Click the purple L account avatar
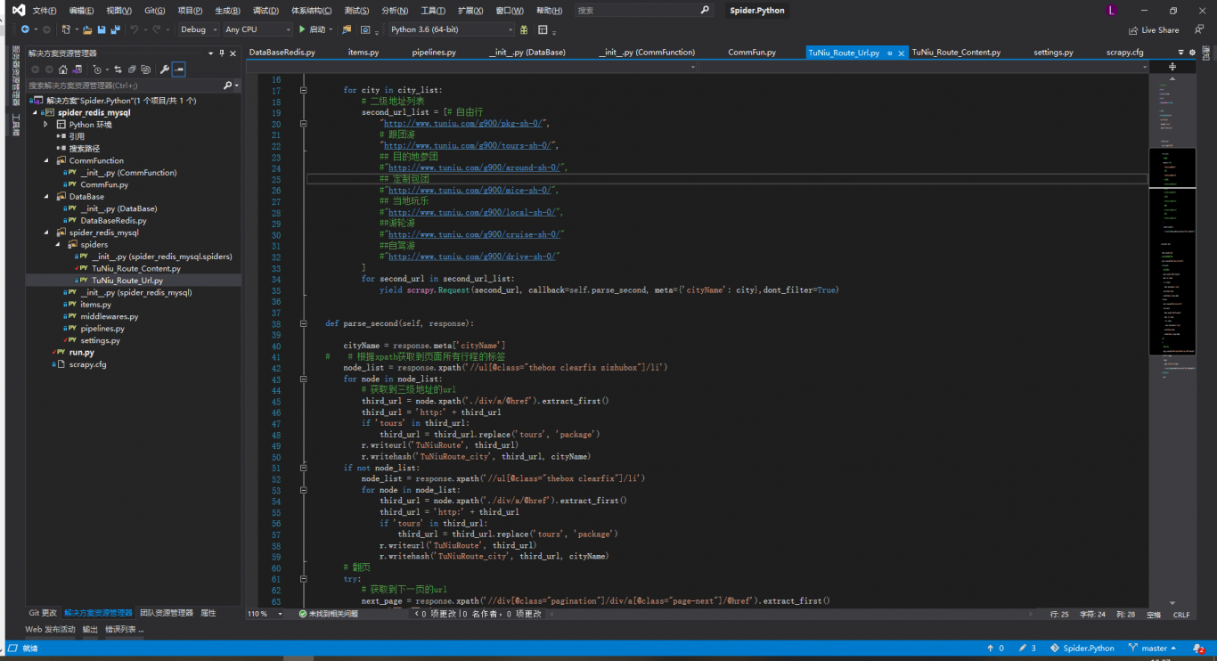Image resolution: width=1217 pixels, height=661 pixels. click(x=1112, y=11)
